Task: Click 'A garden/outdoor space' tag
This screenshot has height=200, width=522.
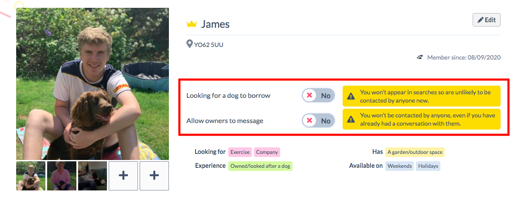Action: tap(415, 152)
